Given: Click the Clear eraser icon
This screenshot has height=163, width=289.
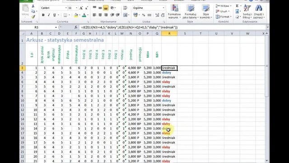Looking at the screenshot, I should pyautogui.click(x=237, y=17).
